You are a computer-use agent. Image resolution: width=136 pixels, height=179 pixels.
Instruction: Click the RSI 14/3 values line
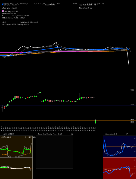coord(16,16)
